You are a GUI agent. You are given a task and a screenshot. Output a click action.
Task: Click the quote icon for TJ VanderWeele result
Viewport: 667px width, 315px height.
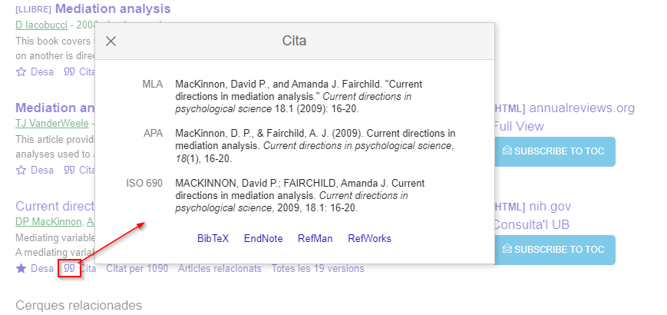(x=69, y=170)
